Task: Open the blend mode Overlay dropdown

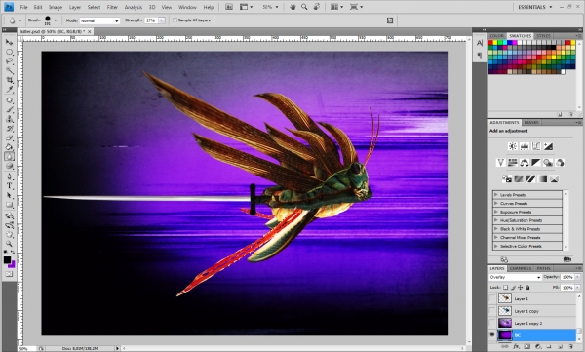Action: pos(515,277)
